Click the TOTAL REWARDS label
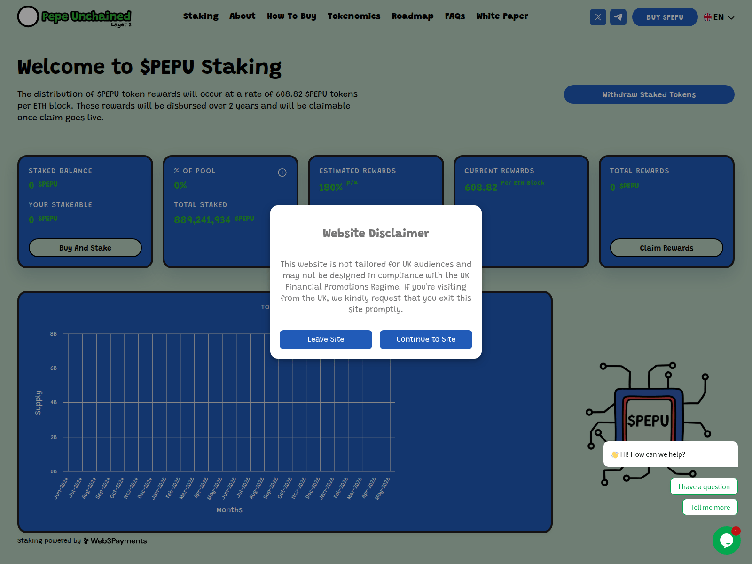The width and height of the screenshot is (752, 564). click(x=640, y=171)
